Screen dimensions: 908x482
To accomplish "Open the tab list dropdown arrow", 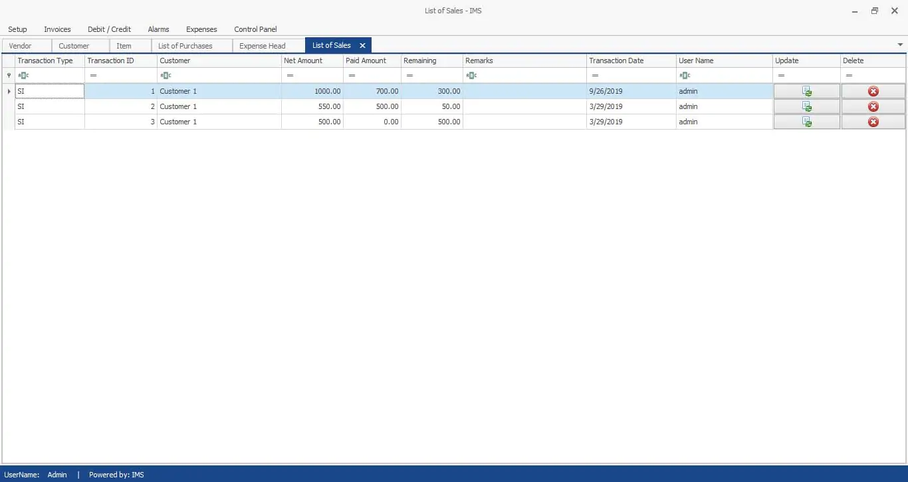I will tap(900, 45).
